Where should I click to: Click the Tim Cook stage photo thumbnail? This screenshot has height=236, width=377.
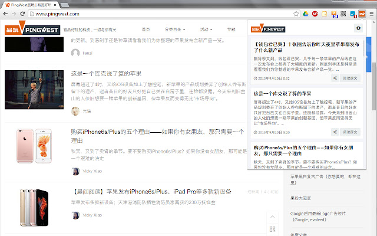34,90
